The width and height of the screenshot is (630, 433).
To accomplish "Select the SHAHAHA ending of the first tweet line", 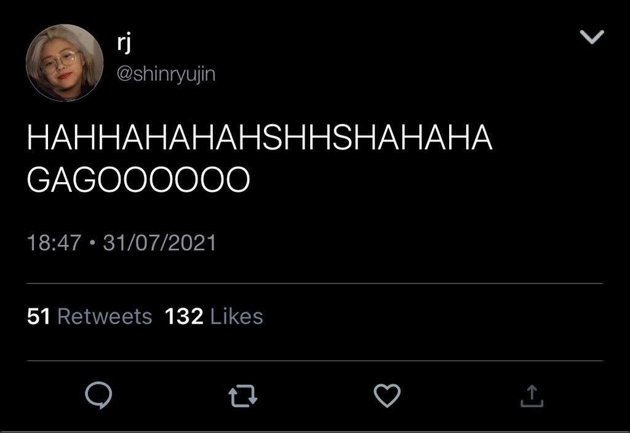I will tap(412, 137).
